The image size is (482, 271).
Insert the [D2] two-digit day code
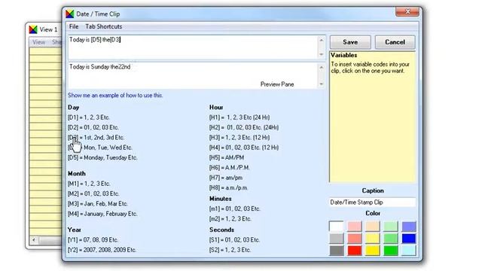pos(93,127)
